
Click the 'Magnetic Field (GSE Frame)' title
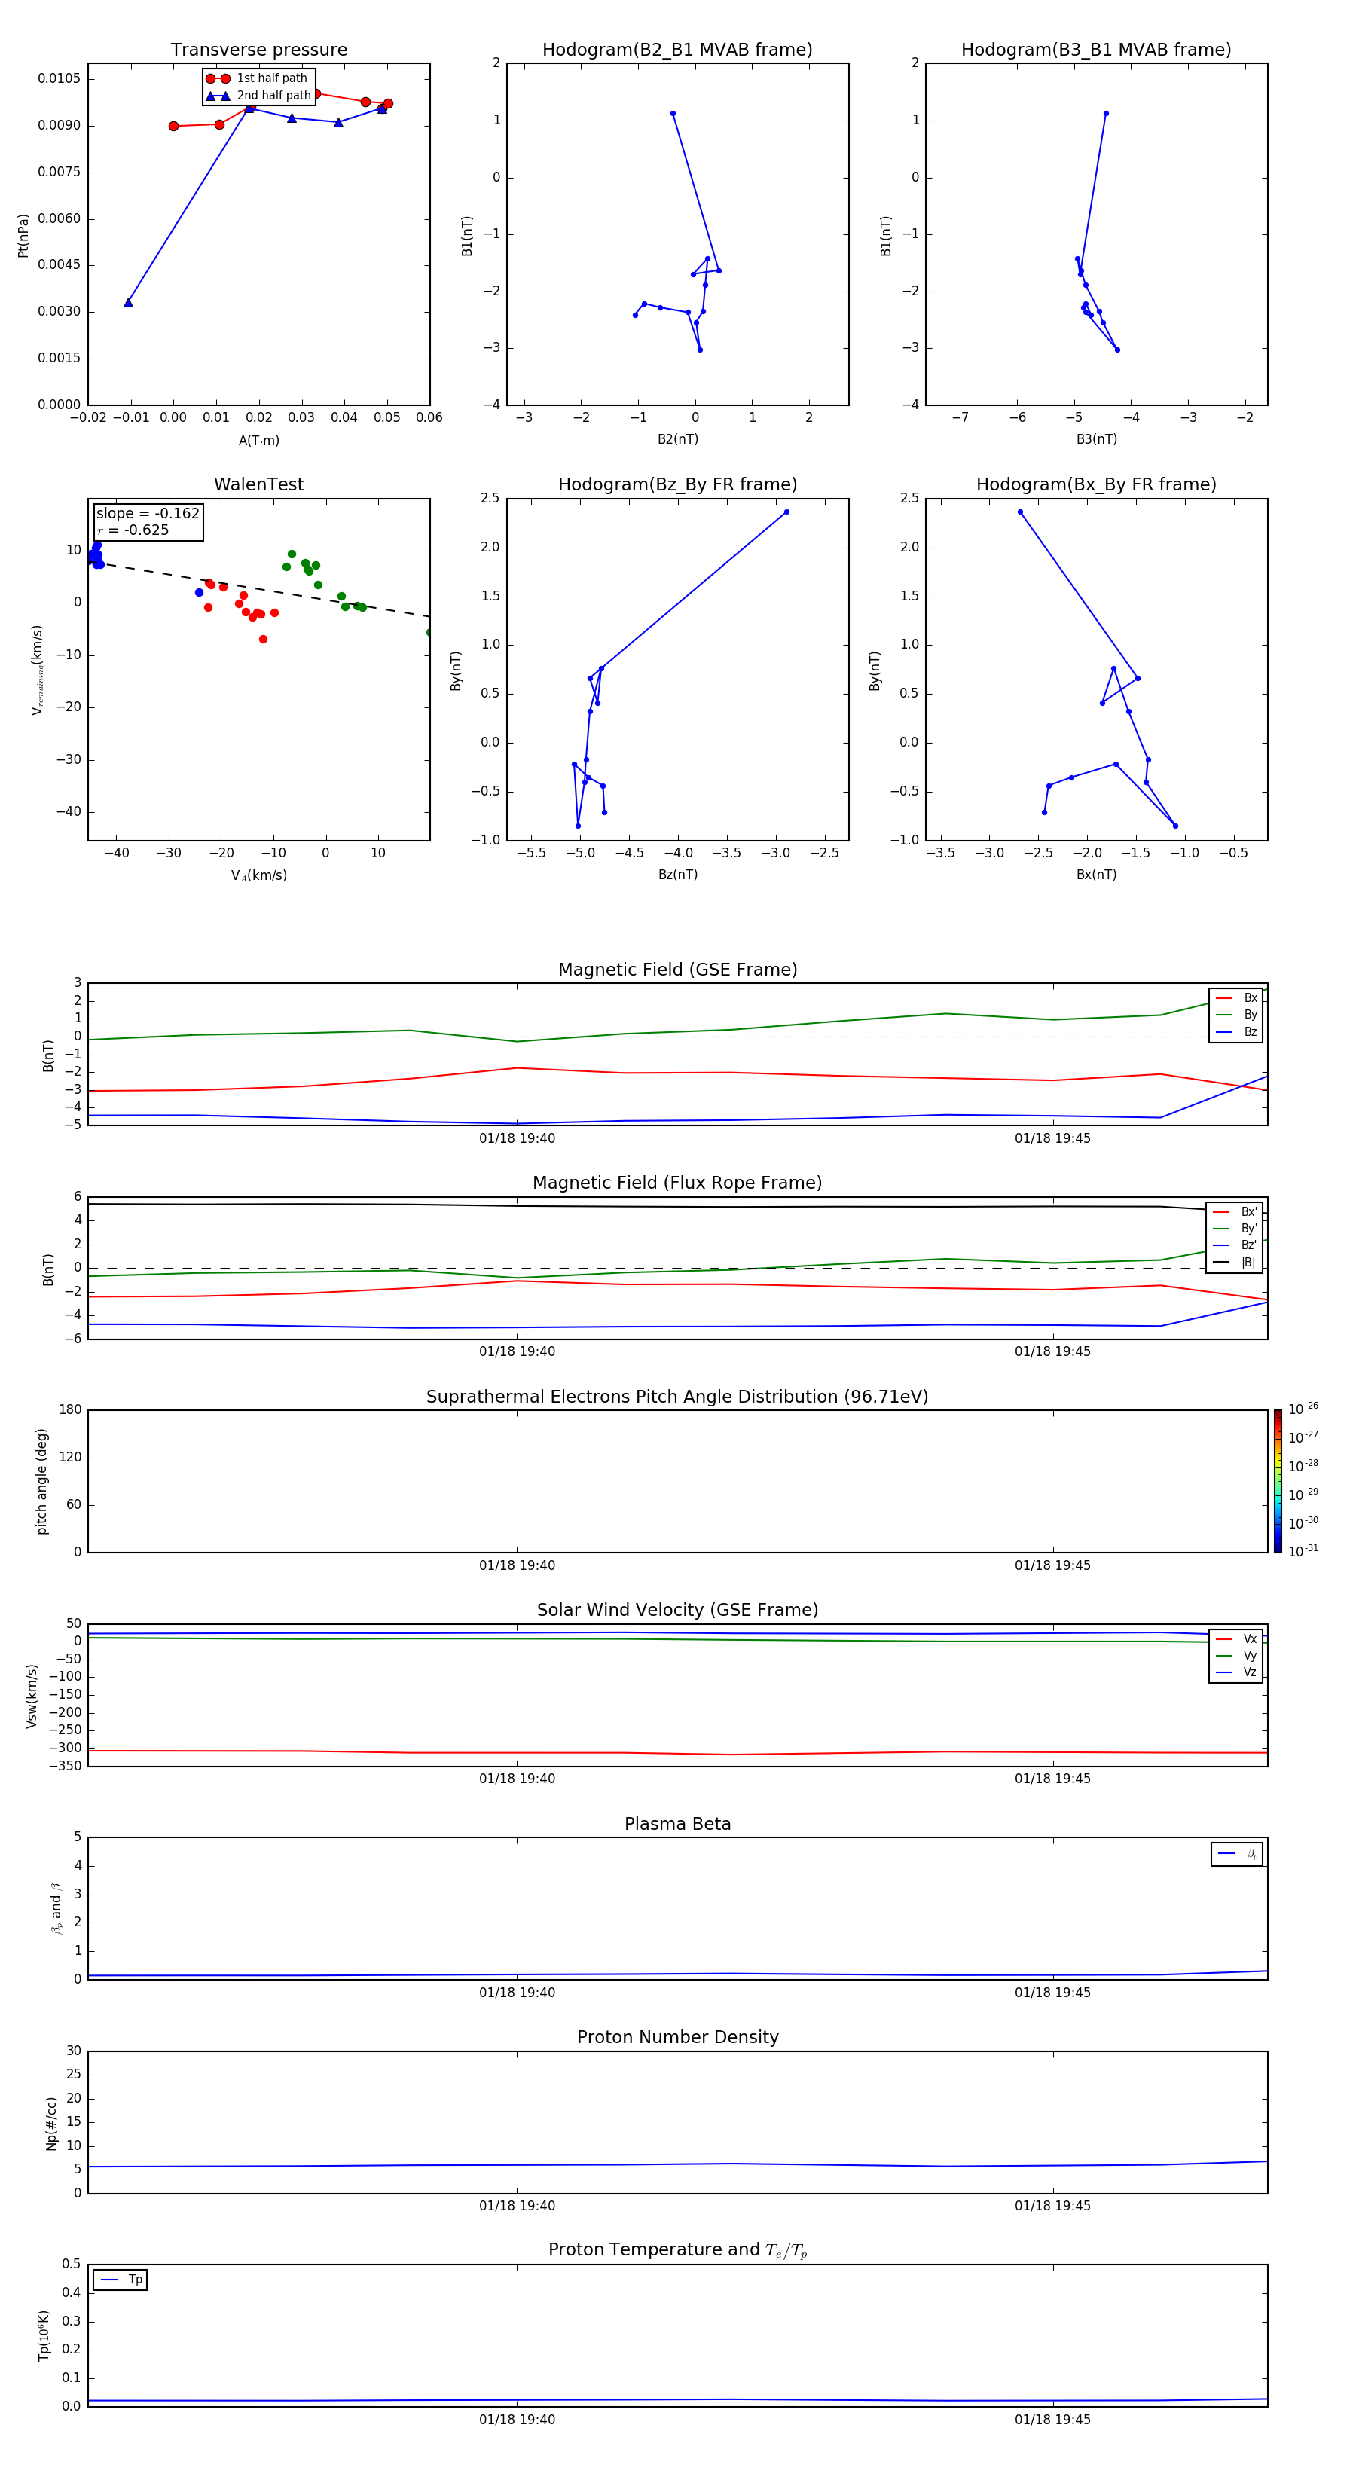click(677, 970)
